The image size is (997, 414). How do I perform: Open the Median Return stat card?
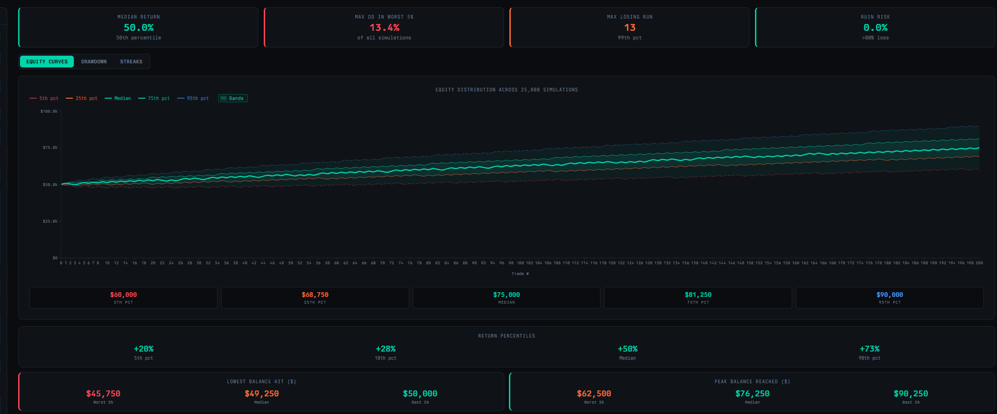tap(138, 27)
